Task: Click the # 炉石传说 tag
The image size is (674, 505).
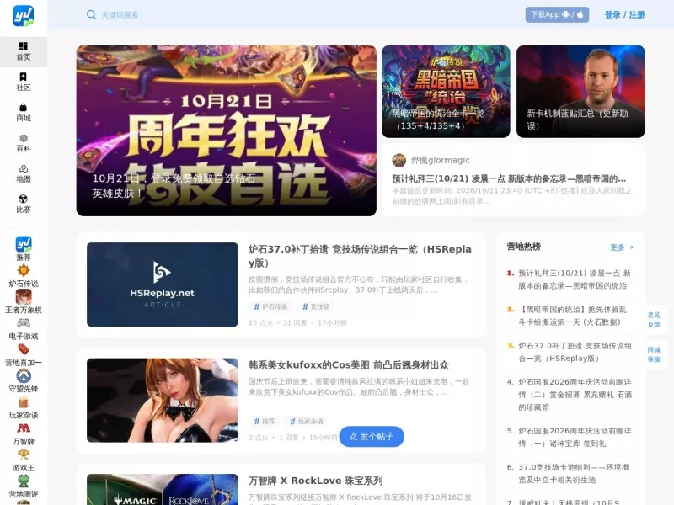Action: click(270, 306)
